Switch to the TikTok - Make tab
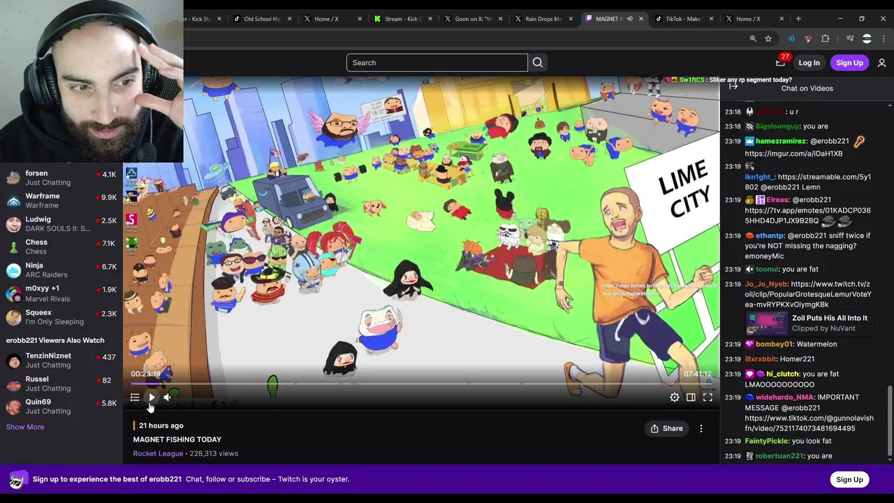 682,19
